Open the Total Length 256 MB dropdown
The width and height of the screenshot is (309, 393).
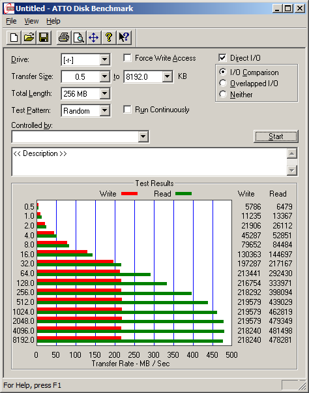tap(105, 94)
